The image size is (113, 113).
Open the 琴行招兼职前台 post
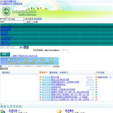pos(58,85)
